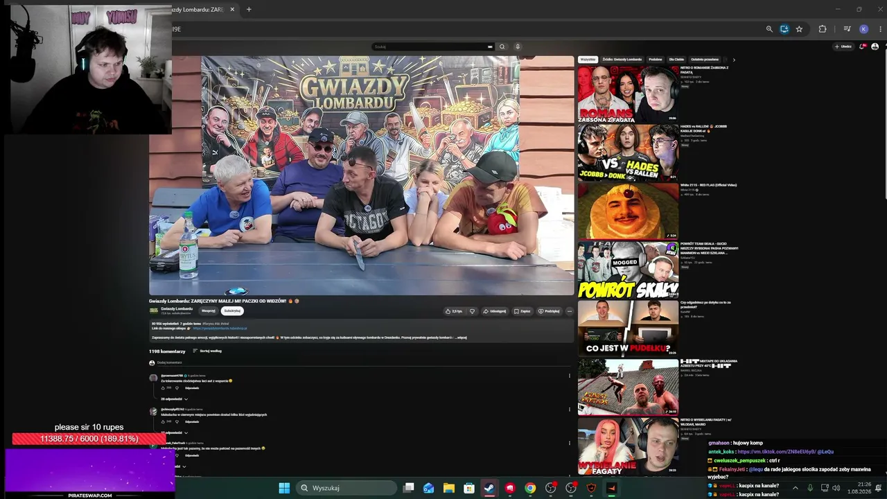Open more actions three dots beside Podziękuj
Screen dimensions: 887x499
(x=570, y=311)
